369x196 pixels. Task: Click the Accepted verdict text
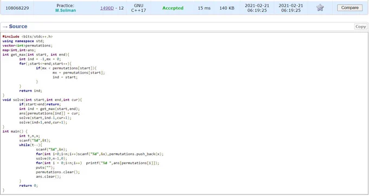(173, 8)
